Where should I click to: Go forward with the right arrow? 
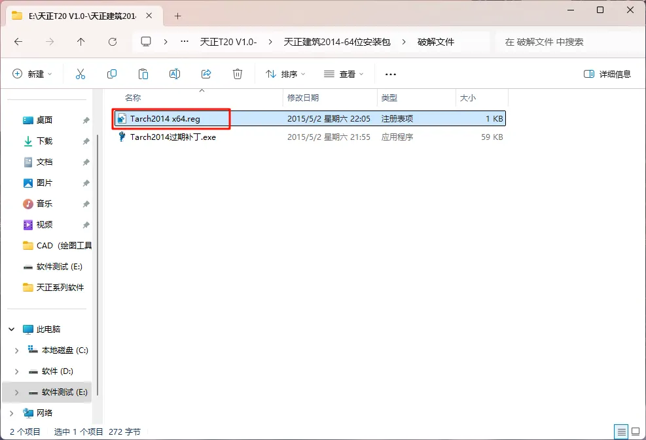pos(50,42)
